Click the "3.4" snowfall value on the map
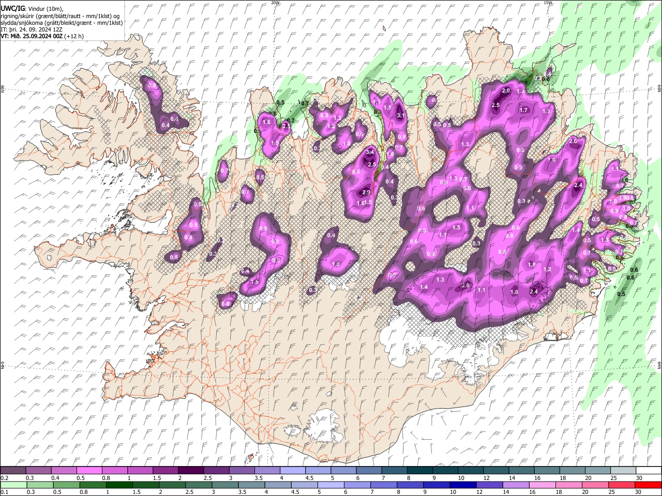The height and width of the screenshot is (496, 662). pos(370,152)
